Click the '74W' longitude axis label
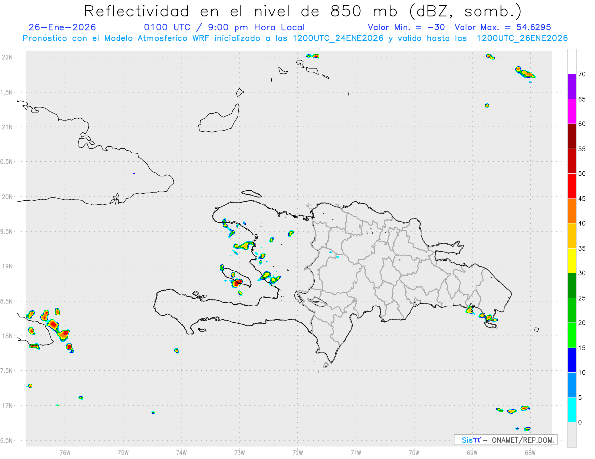The width and height of the screenshot is (595, 459). pyautogui.click(x=181, y=452)
